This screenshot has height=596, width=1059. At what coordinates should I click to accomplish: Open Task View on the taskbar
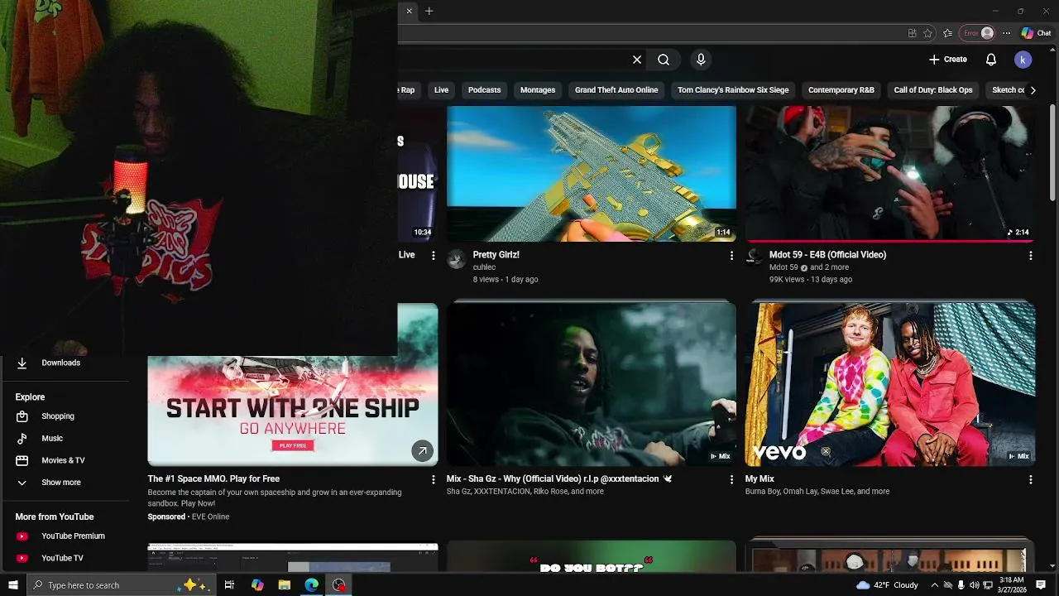(x=229, y=585)
